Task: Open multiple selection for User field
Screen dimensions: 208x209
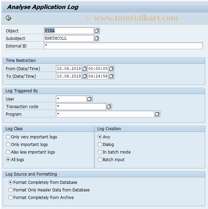Action: pyautogui.click(x=89, y=99)
